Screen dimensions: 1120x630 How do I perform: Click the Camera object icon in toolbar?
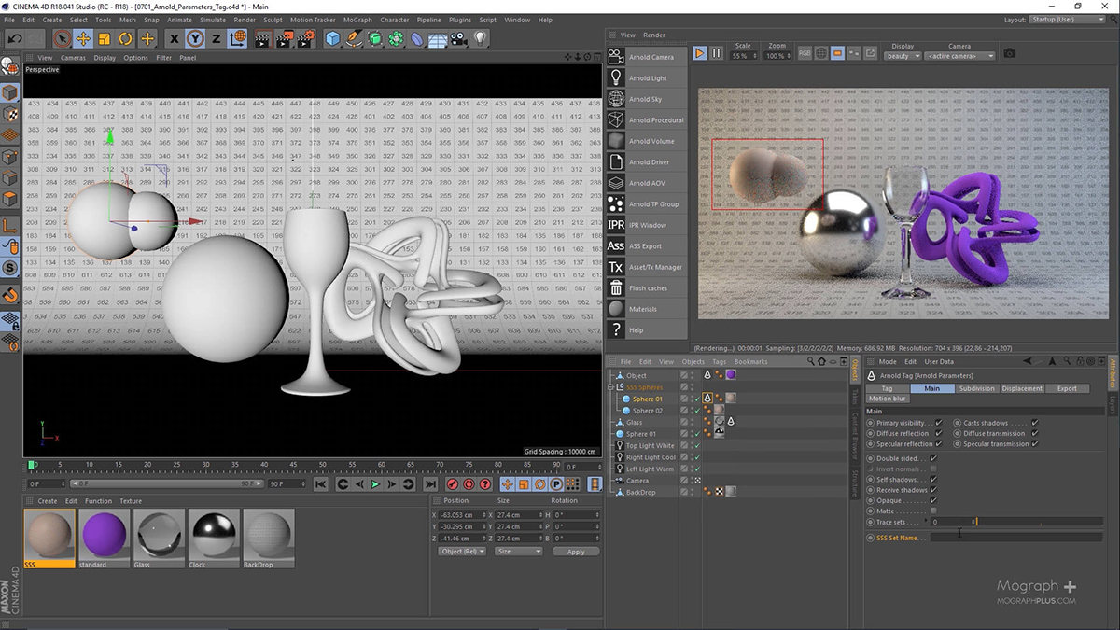pyautogui.click(x=459, y=38)
